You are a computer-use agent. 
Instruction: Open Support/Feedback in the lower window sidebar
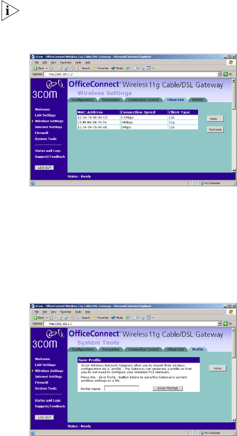(x=50, y=406)
